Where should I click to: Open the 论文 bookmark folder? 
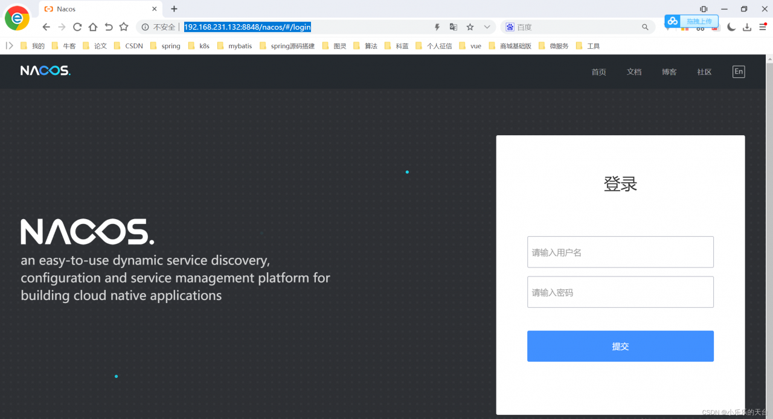95,46
